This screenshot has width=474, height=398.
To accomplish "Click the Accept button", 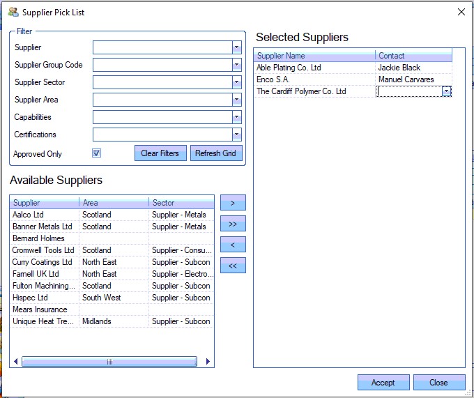I will pyautogui.click(x=383, y=383).
